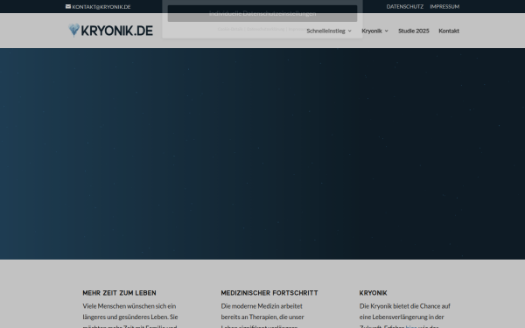This screenshot has width=525, height=328.
Task: Open the Cookie-Details link
Action: click(x=230, y=29)
